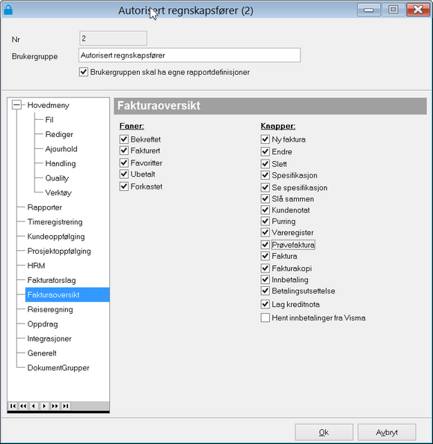This screenshot has height=444, width=433.
Task: Jump back several records with double-left arrow
Action: tap(23, 406)
